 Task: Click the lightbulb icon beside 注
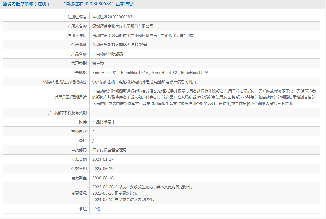[x=81, y=209]
